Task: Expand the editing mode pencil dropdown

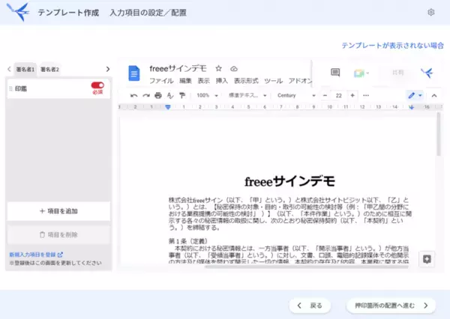Action: 415,96
